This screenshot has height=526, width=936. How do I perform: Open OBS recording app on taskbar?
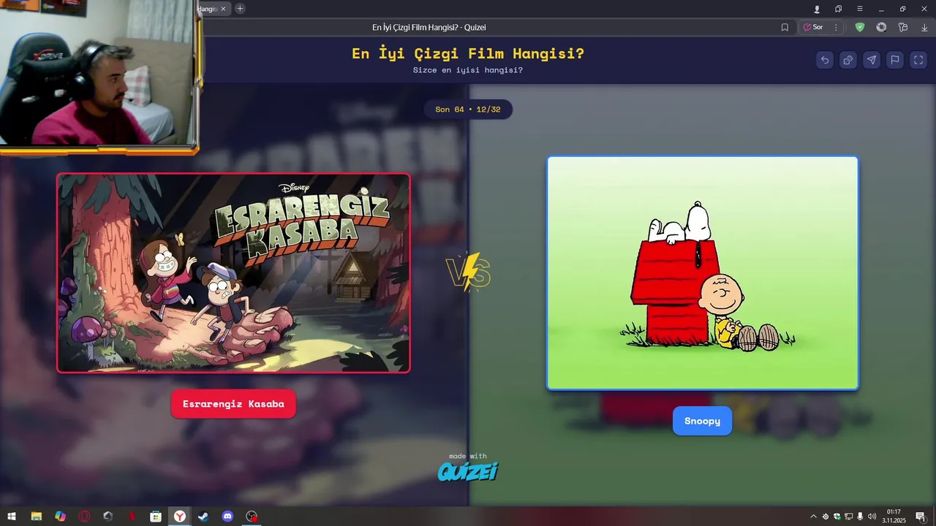coord(252,517)
